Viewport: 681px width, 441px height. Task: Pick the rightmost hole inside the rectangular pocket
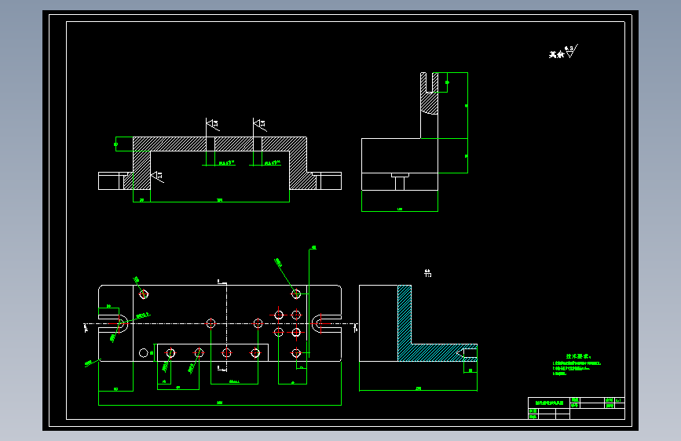click(x=255, y=353)
